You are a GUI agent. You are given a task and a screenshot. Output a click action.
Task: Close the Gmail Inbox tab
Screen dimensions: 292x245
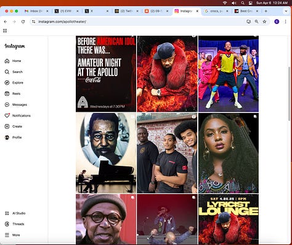tap(47, 11)
